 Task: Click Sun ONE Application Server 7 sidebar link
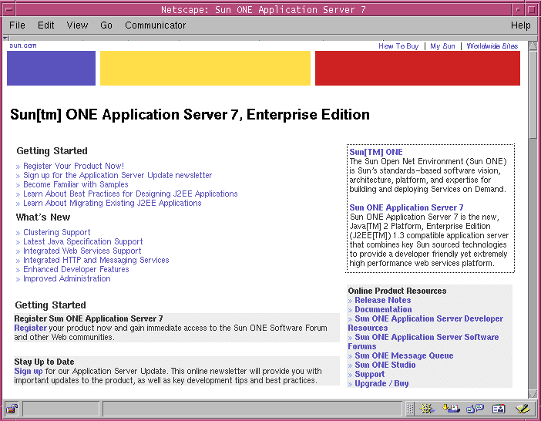pyautogui.click(x=406, y=207)
